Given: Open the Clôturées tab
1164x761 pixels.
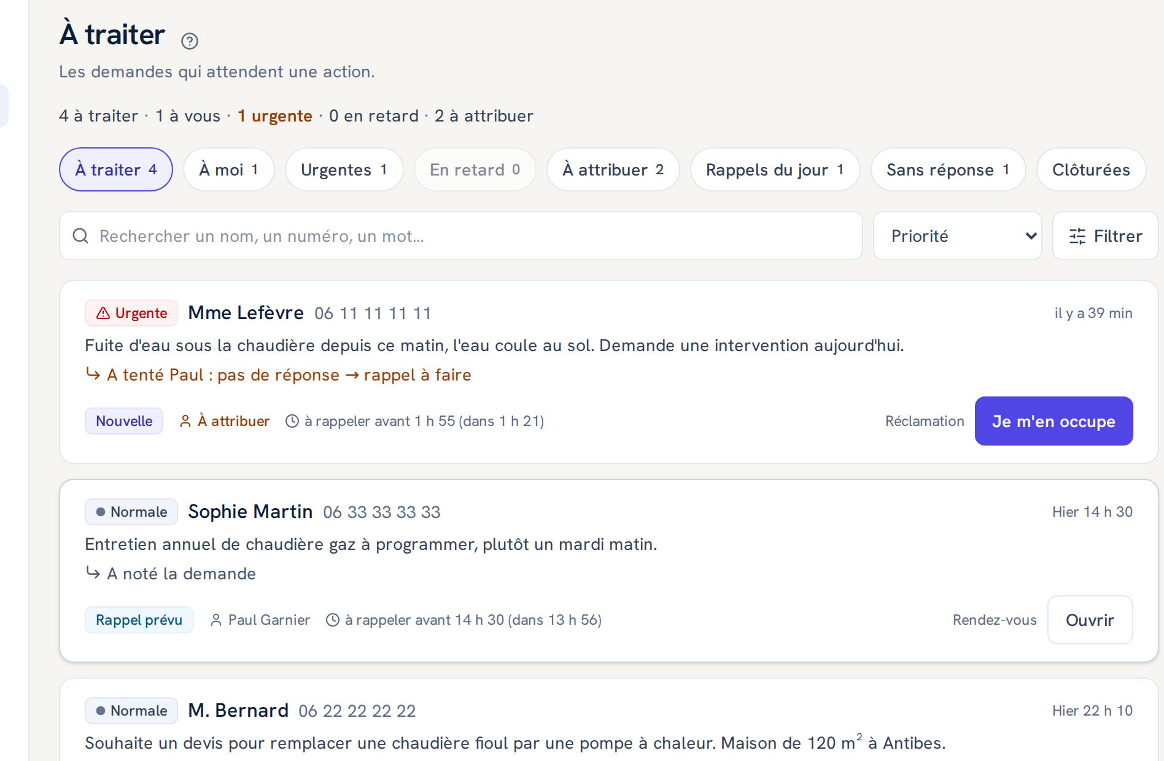Looking at the screenshot, I should click(x=1091, y=169).
